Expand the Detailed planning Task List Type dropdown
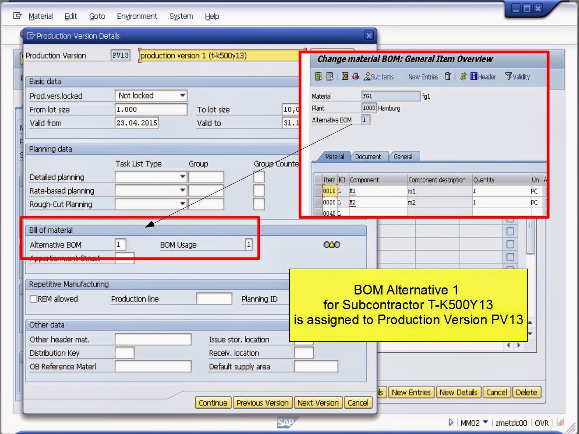Viewport: 579px width, 434px height. pyautogui.click(x=182, y=177)
